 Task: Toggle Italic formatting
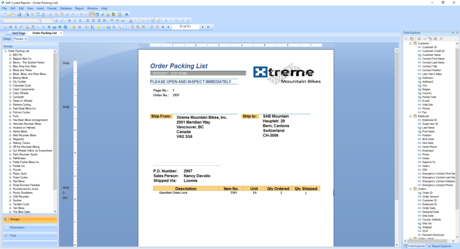click(x=75, y=21)
